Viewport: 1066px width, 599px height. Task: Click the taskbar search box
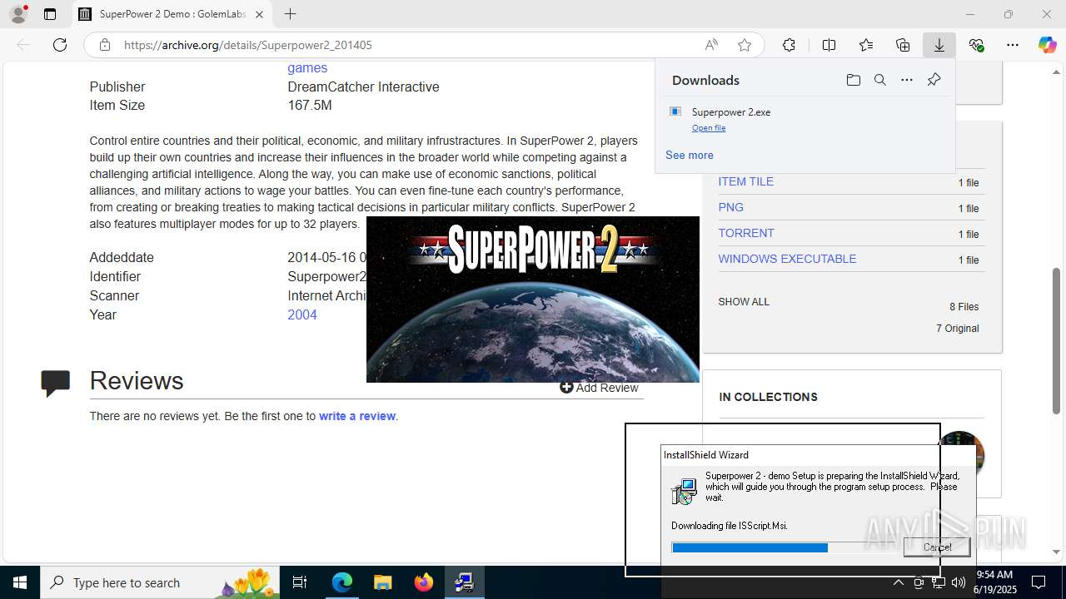pos(160,582)
